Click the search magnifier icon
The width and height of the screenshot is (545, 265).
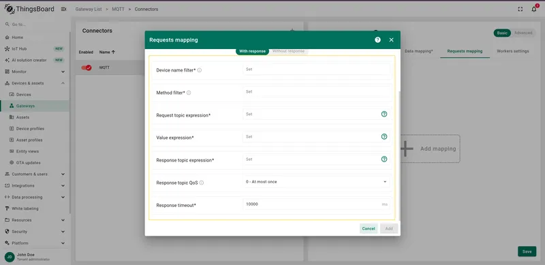click(7, 25)
